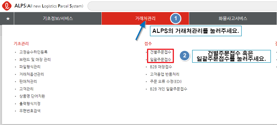The image size is (277, 125).
Task: Go to 출력형식지정
Action: pyautogui.click(x=30, y=103)
